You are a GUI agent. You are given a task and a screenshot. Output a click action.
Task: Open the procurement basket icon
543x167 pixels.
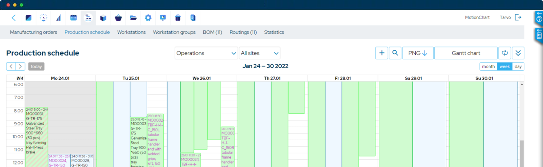[x=118, y=18]
